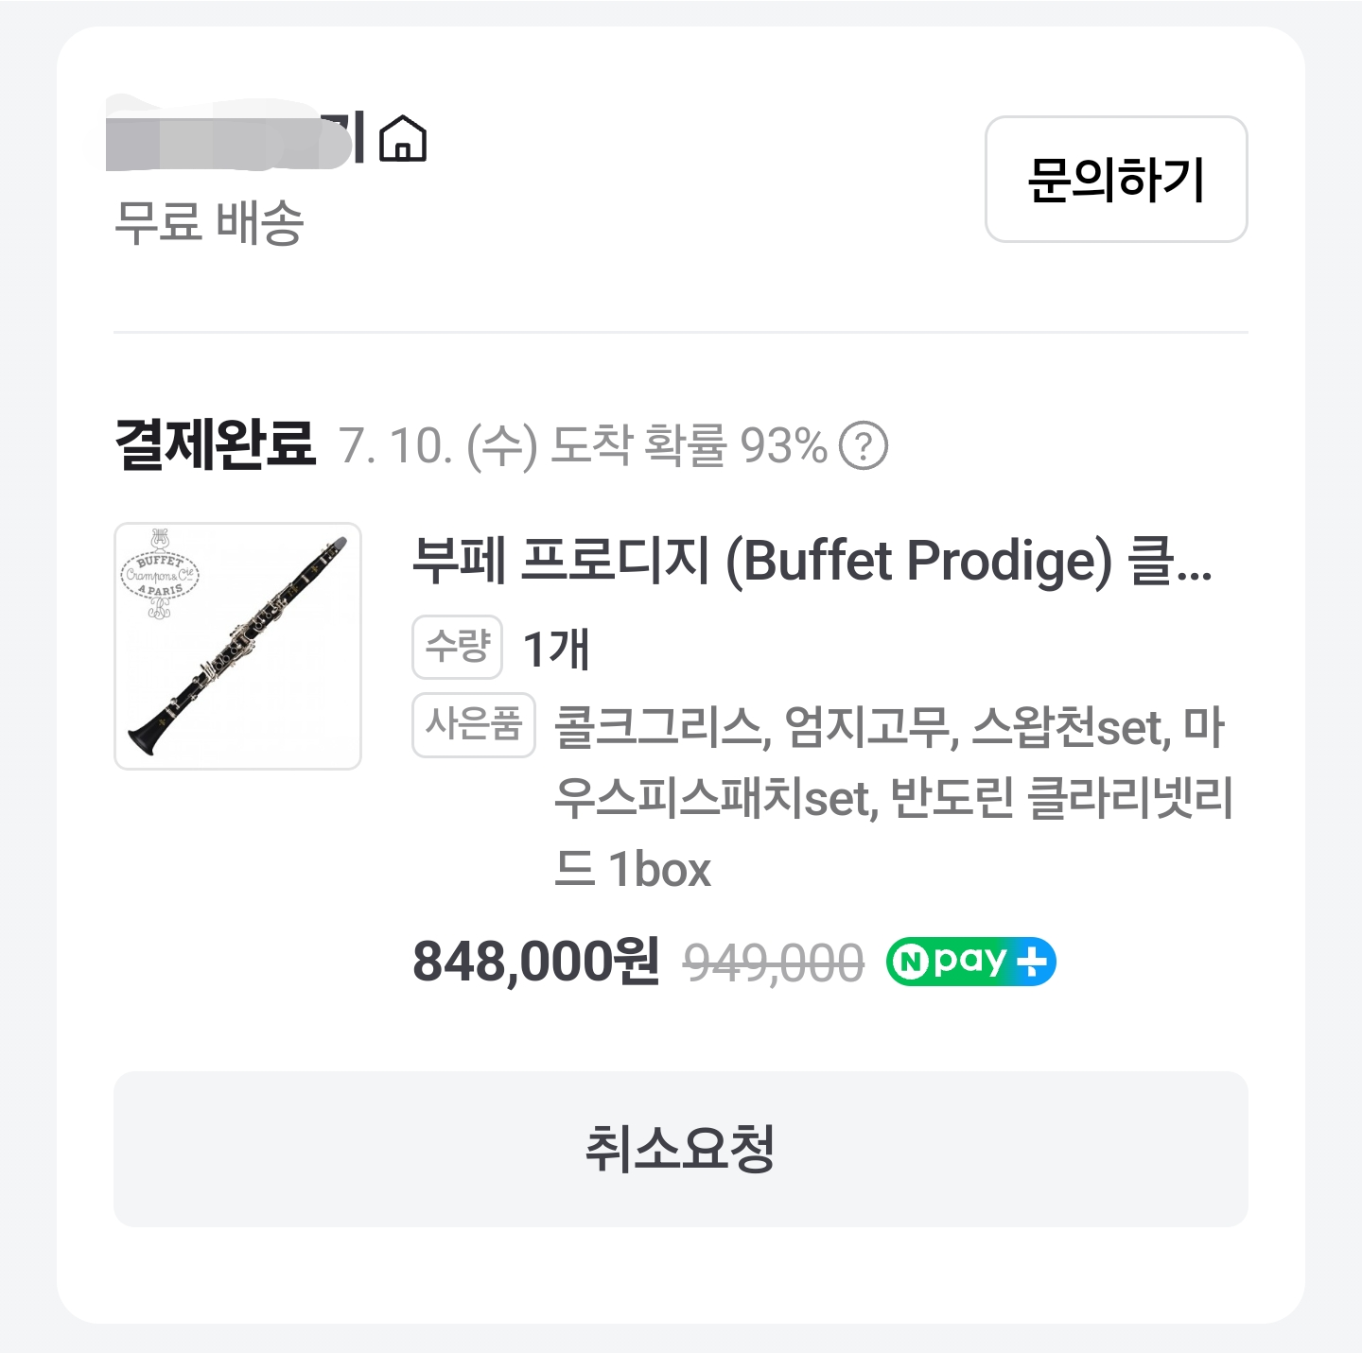Click the struck-through 949,000 original price
Viewport: 1362px width, 1353px height.
(x=774, y=963)
